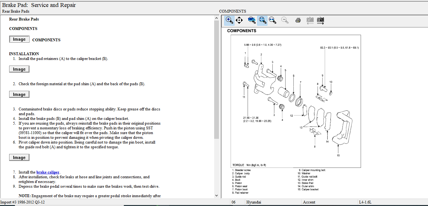Click the grayed zoom-out magnifier
Screen dimensions: 428x206
tap(285, 21)
